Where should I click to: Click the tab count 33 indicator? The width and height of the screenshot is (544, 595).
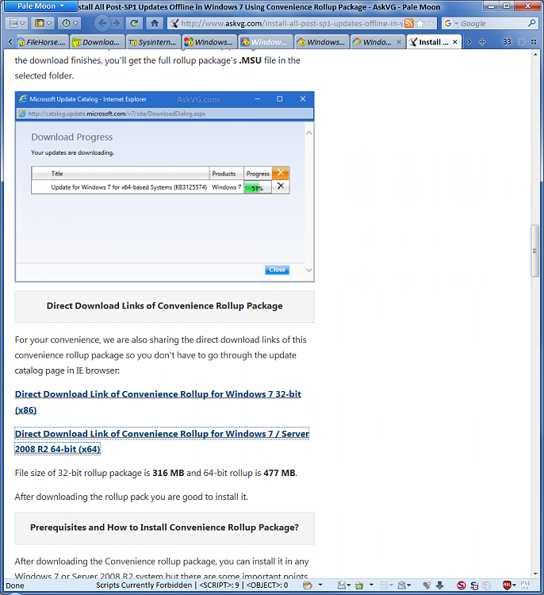508,42
